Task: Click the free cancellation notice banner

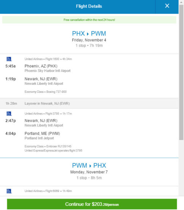Action: tap(89, 20)
